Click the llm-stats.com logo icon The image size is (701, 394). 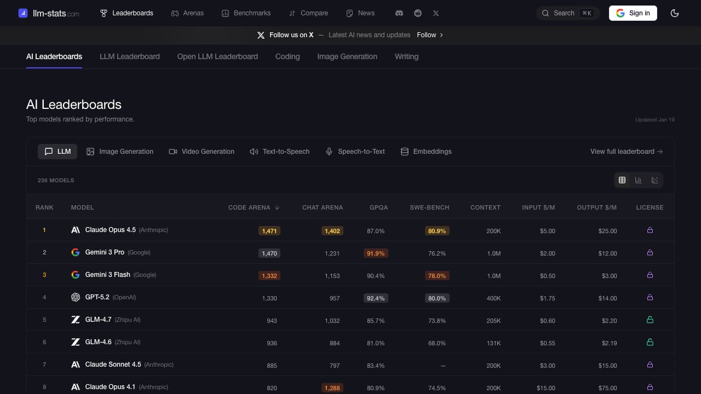click(23, 13)
